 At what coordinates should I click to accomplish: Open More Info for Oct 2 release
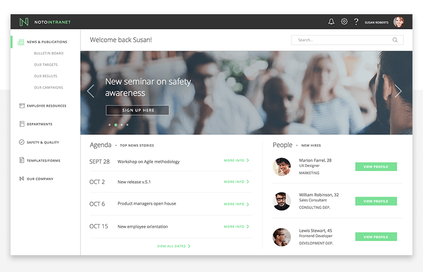click(x=237, y=182)
